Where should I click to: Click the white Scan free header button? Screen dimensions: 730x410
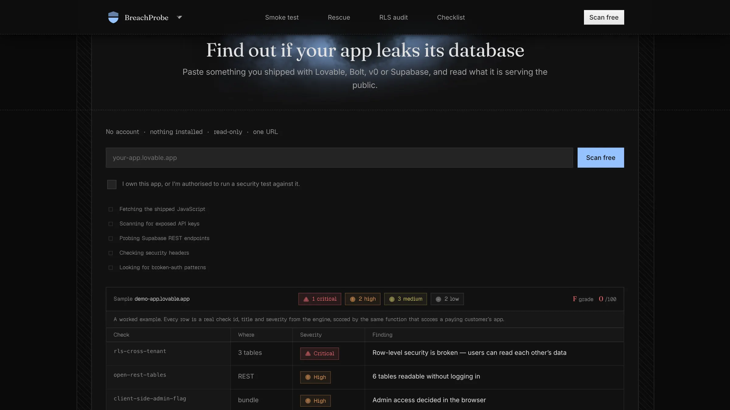click(x=604, y=17)
